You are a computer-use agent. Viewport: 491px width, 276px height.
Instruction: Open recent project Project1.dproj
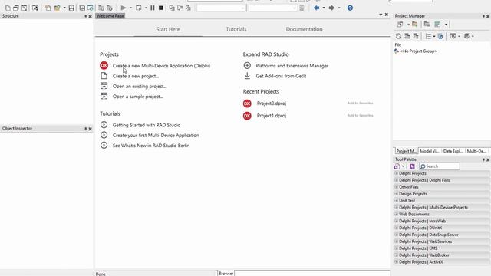coord(272,116)
